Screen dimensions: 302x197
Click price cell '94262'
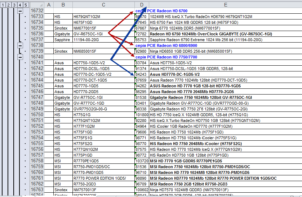pyautogui.click(x=142, y=86)
